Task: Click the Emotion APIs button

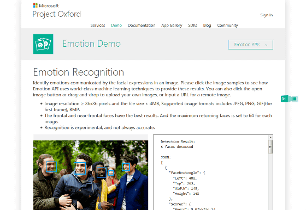Action: (x=251, y=45)
